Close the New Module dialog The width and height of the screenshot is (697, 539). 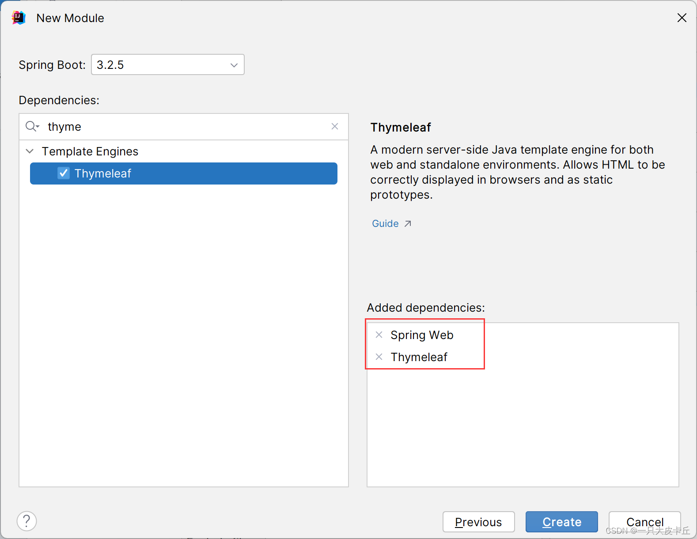coord(682,18)
